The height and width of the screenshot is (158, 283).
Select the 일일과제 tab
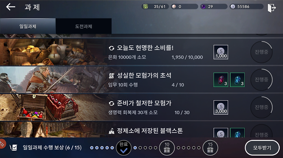(28, 26)
